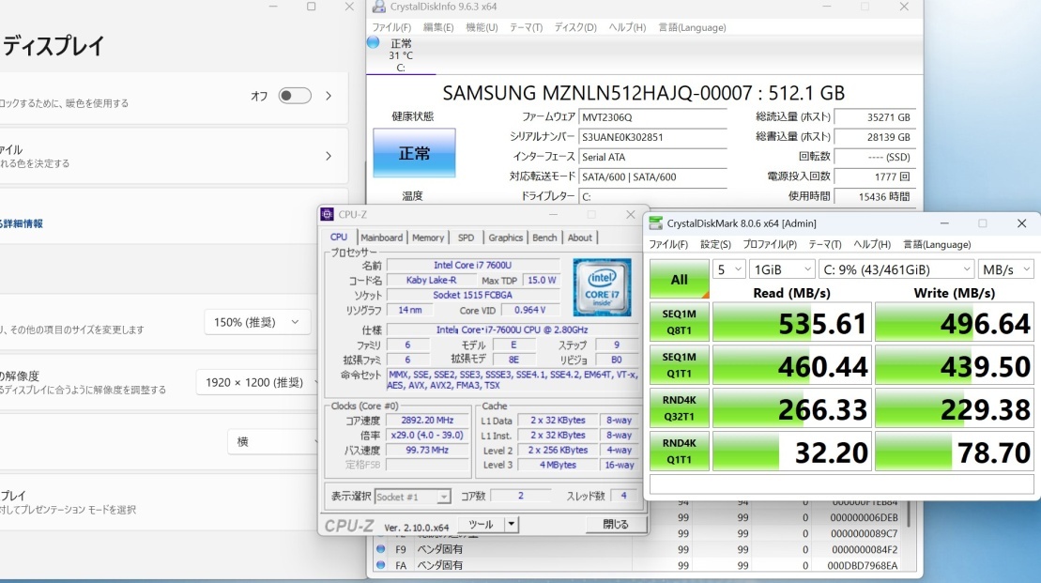This screenshot has height=583, width=1041.
Task: Click the 閉じる button in CPU-Z
Action: click(x=616, y=524)
